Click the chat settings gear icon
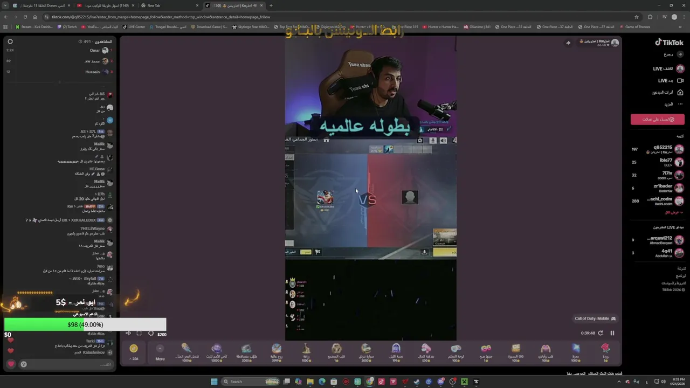 tap(10, 41)
